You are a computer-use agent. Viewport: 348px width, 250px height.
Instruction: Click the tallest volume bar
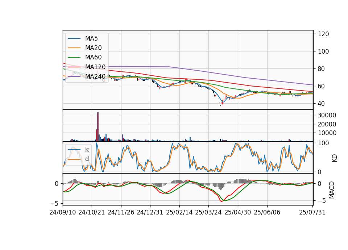[98, 127]
